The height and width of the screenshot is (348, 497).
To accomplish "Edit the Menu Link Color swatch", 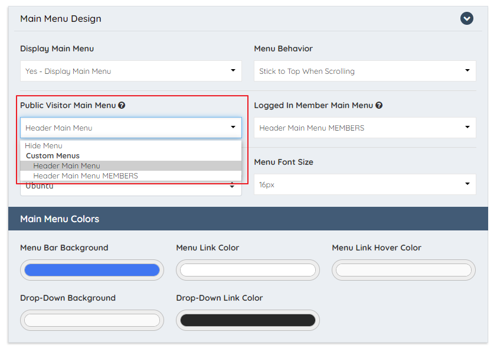I will click(247, 270).
